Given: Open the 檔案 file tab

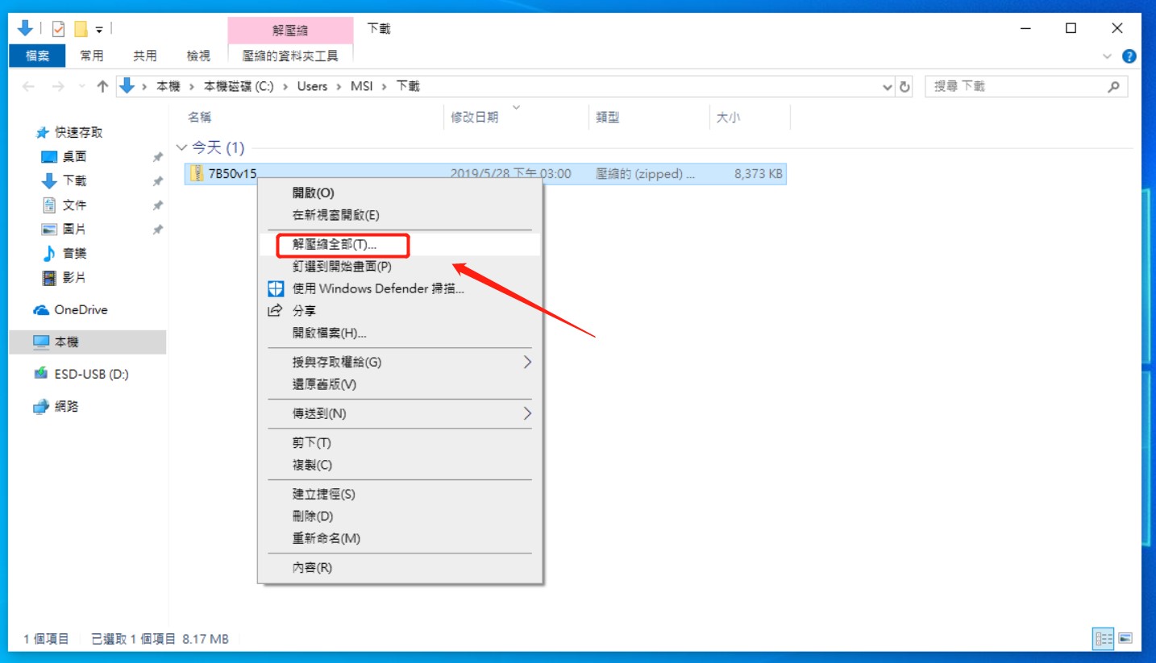Looking at the screenshot, I should (37, 56).
